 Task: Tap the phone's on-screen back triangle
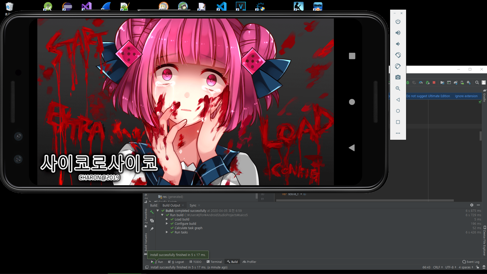click(x=352, y=148)
